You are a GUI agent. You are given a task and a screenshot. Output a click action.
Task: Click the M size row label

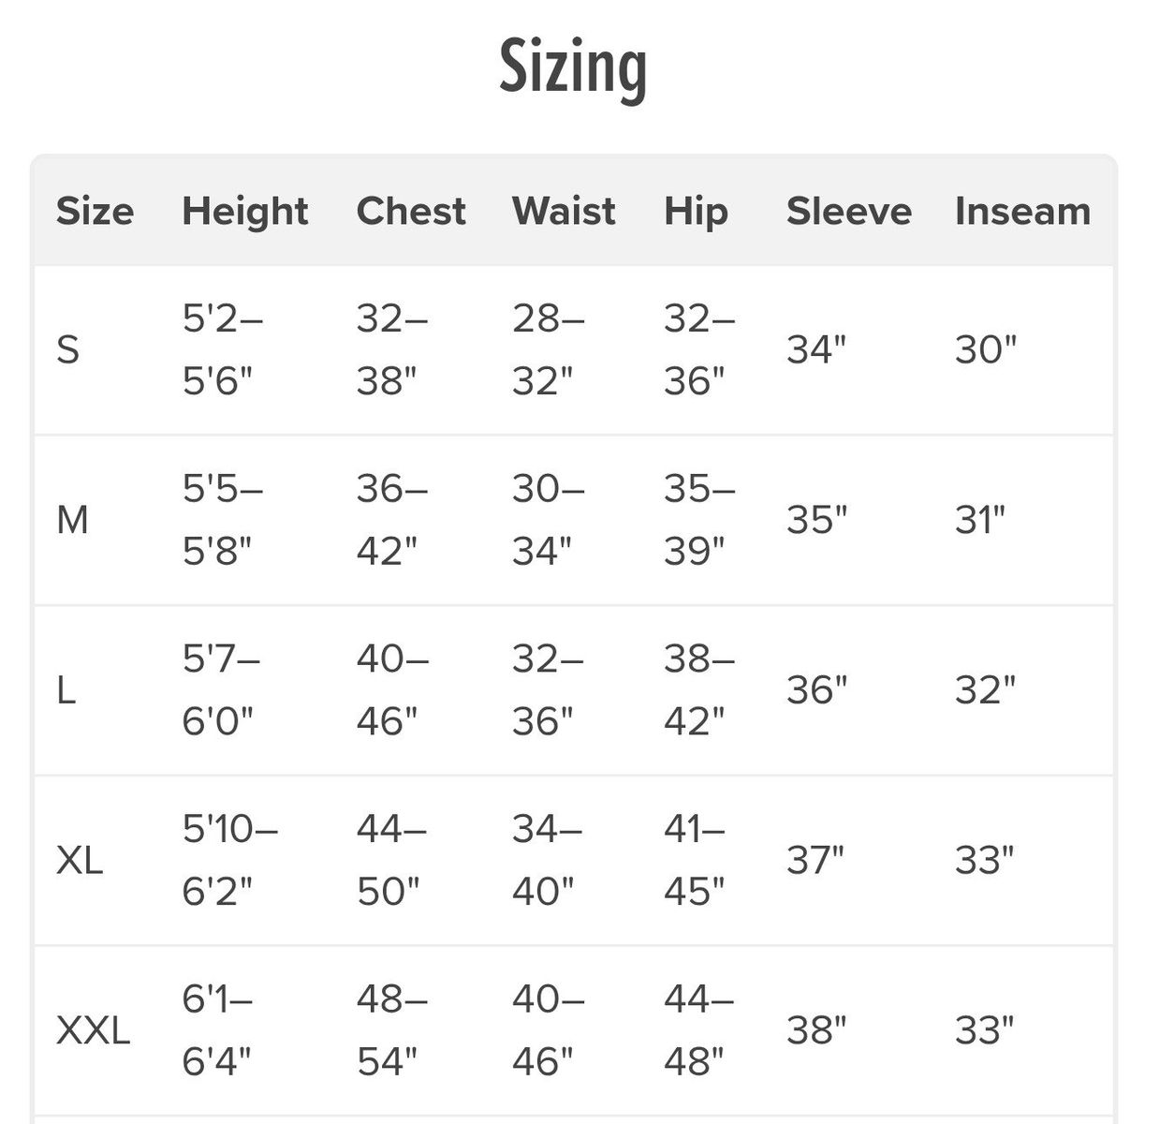(72, 520)
